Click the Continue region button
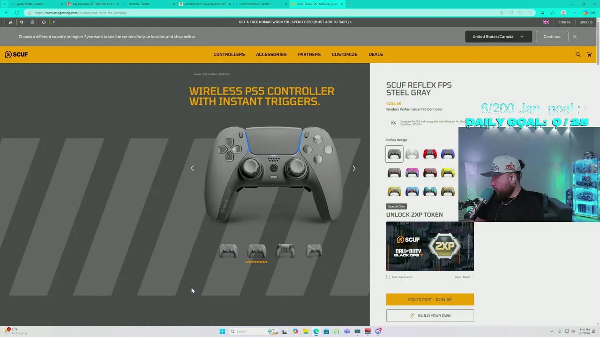 coord(552,37)
